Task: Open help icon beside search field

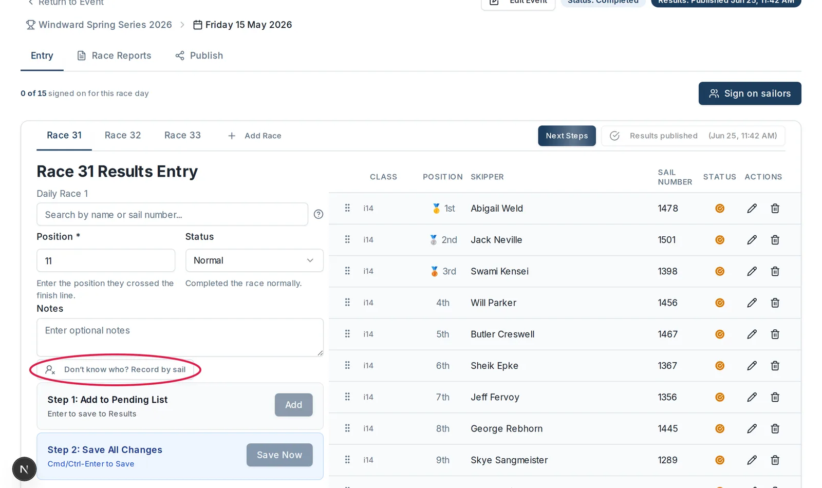Action: [x=319, y=214]
